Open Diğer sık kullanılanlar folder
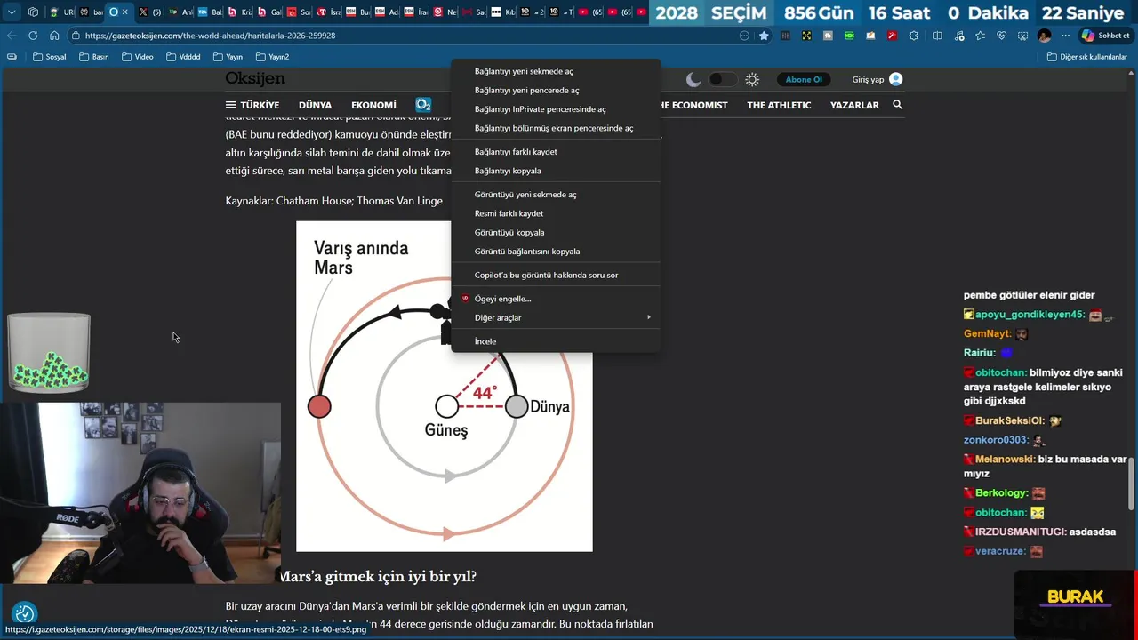The height and width of the screenshot is (640, 1138). pos(1087,57)
